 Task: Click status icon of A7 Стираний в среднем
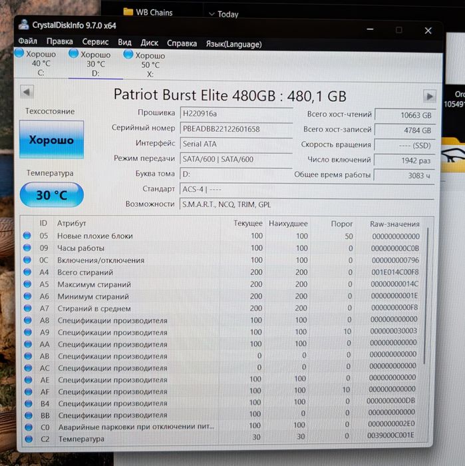28,308
